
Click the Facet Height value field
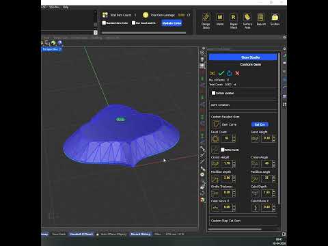click(x=266, y=138)
